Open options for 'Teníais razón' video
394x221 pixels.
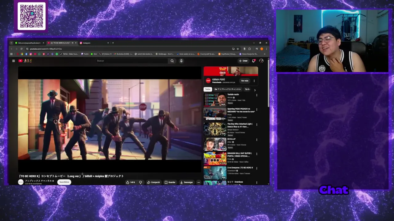tap(257, 95)
